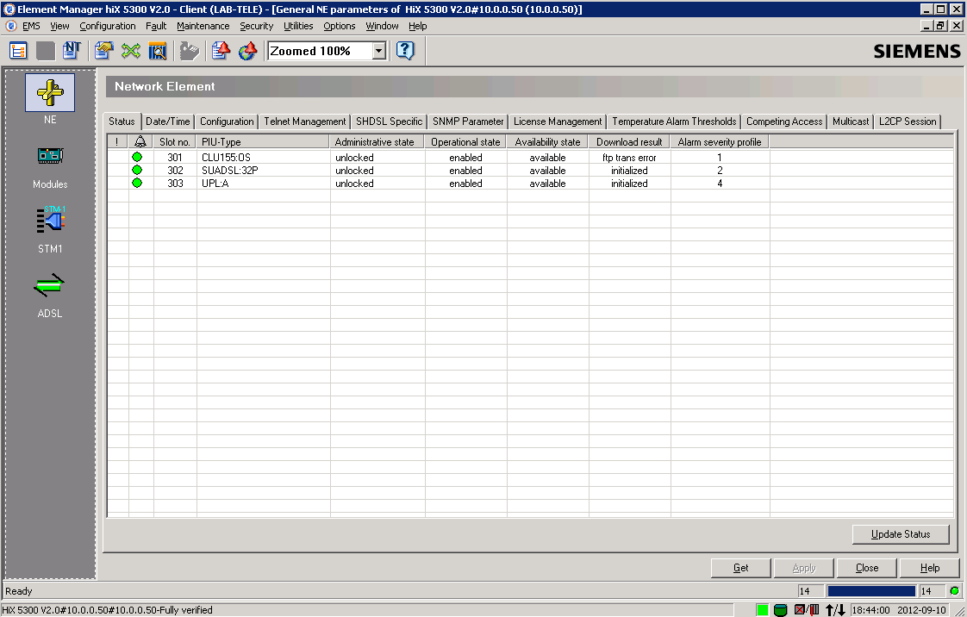
Task: Switch to the Date/Time tab
Action: [168, 122]
